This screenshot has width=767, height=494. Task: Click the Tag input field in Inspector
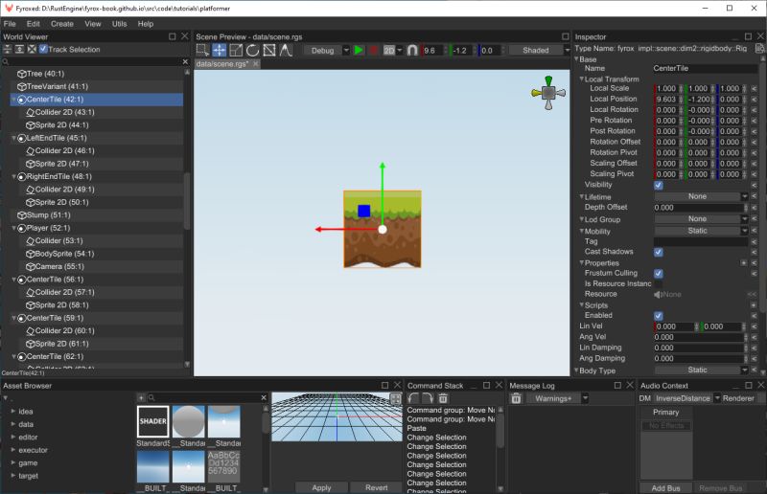[701, 241]
